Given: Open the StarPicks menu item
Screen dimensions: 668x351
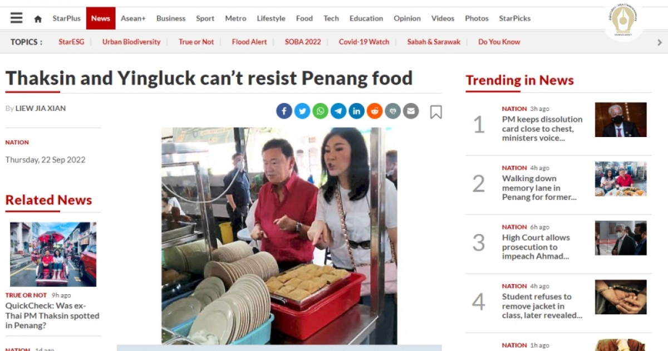Looking at the screenshot, I should (515, 18).
